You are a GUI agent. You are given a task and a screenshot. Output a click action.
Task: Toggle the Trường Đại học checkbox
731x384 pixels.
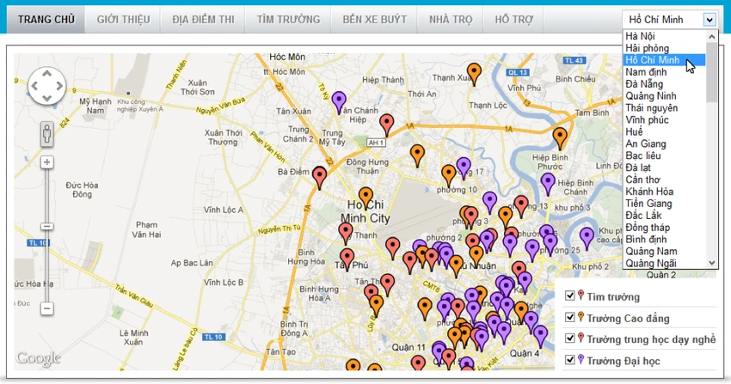coord(569,359)
